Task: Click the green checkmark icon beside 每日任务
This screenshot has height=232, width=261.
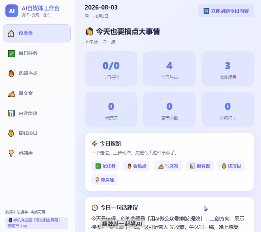Action: pyautogui.click(x=12, y=54)
